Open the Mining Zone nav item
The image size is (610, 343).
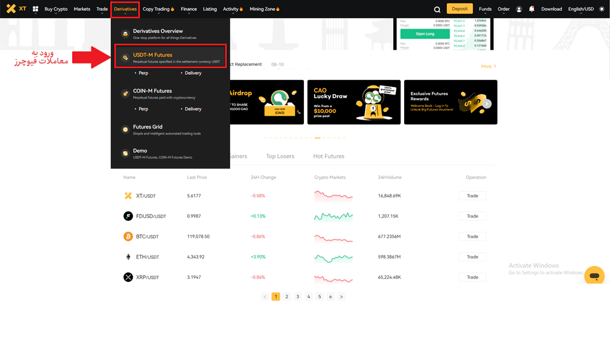[264, 9]
